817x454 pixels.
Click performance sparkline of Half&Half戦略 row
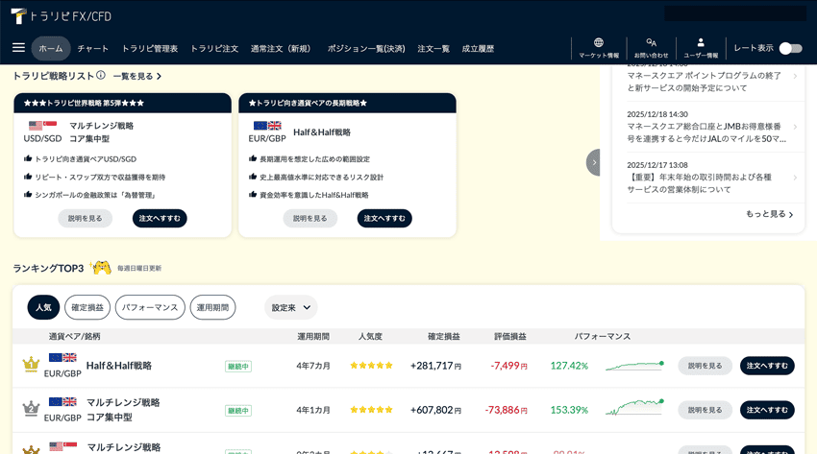pos(634,366)
